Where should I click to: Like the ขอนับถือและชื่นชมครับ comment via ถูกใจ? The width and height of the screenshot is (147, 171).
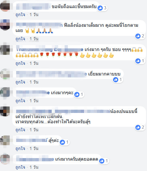tap(20, 15)
